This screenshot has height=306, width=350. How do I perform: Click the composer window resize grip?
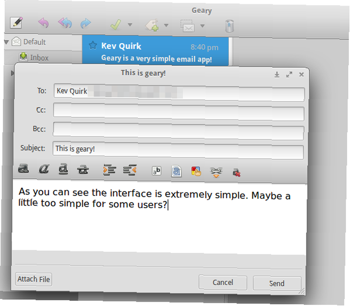click(x=302, y=291)
